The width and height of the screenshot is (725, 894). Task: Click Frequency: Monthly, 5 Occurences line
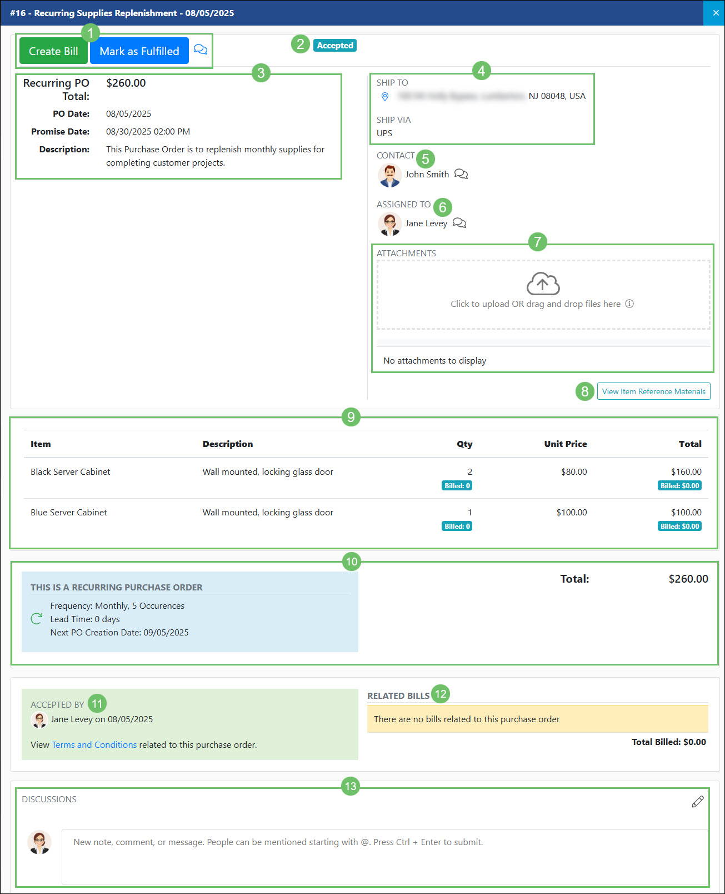(x=117, y=606)
